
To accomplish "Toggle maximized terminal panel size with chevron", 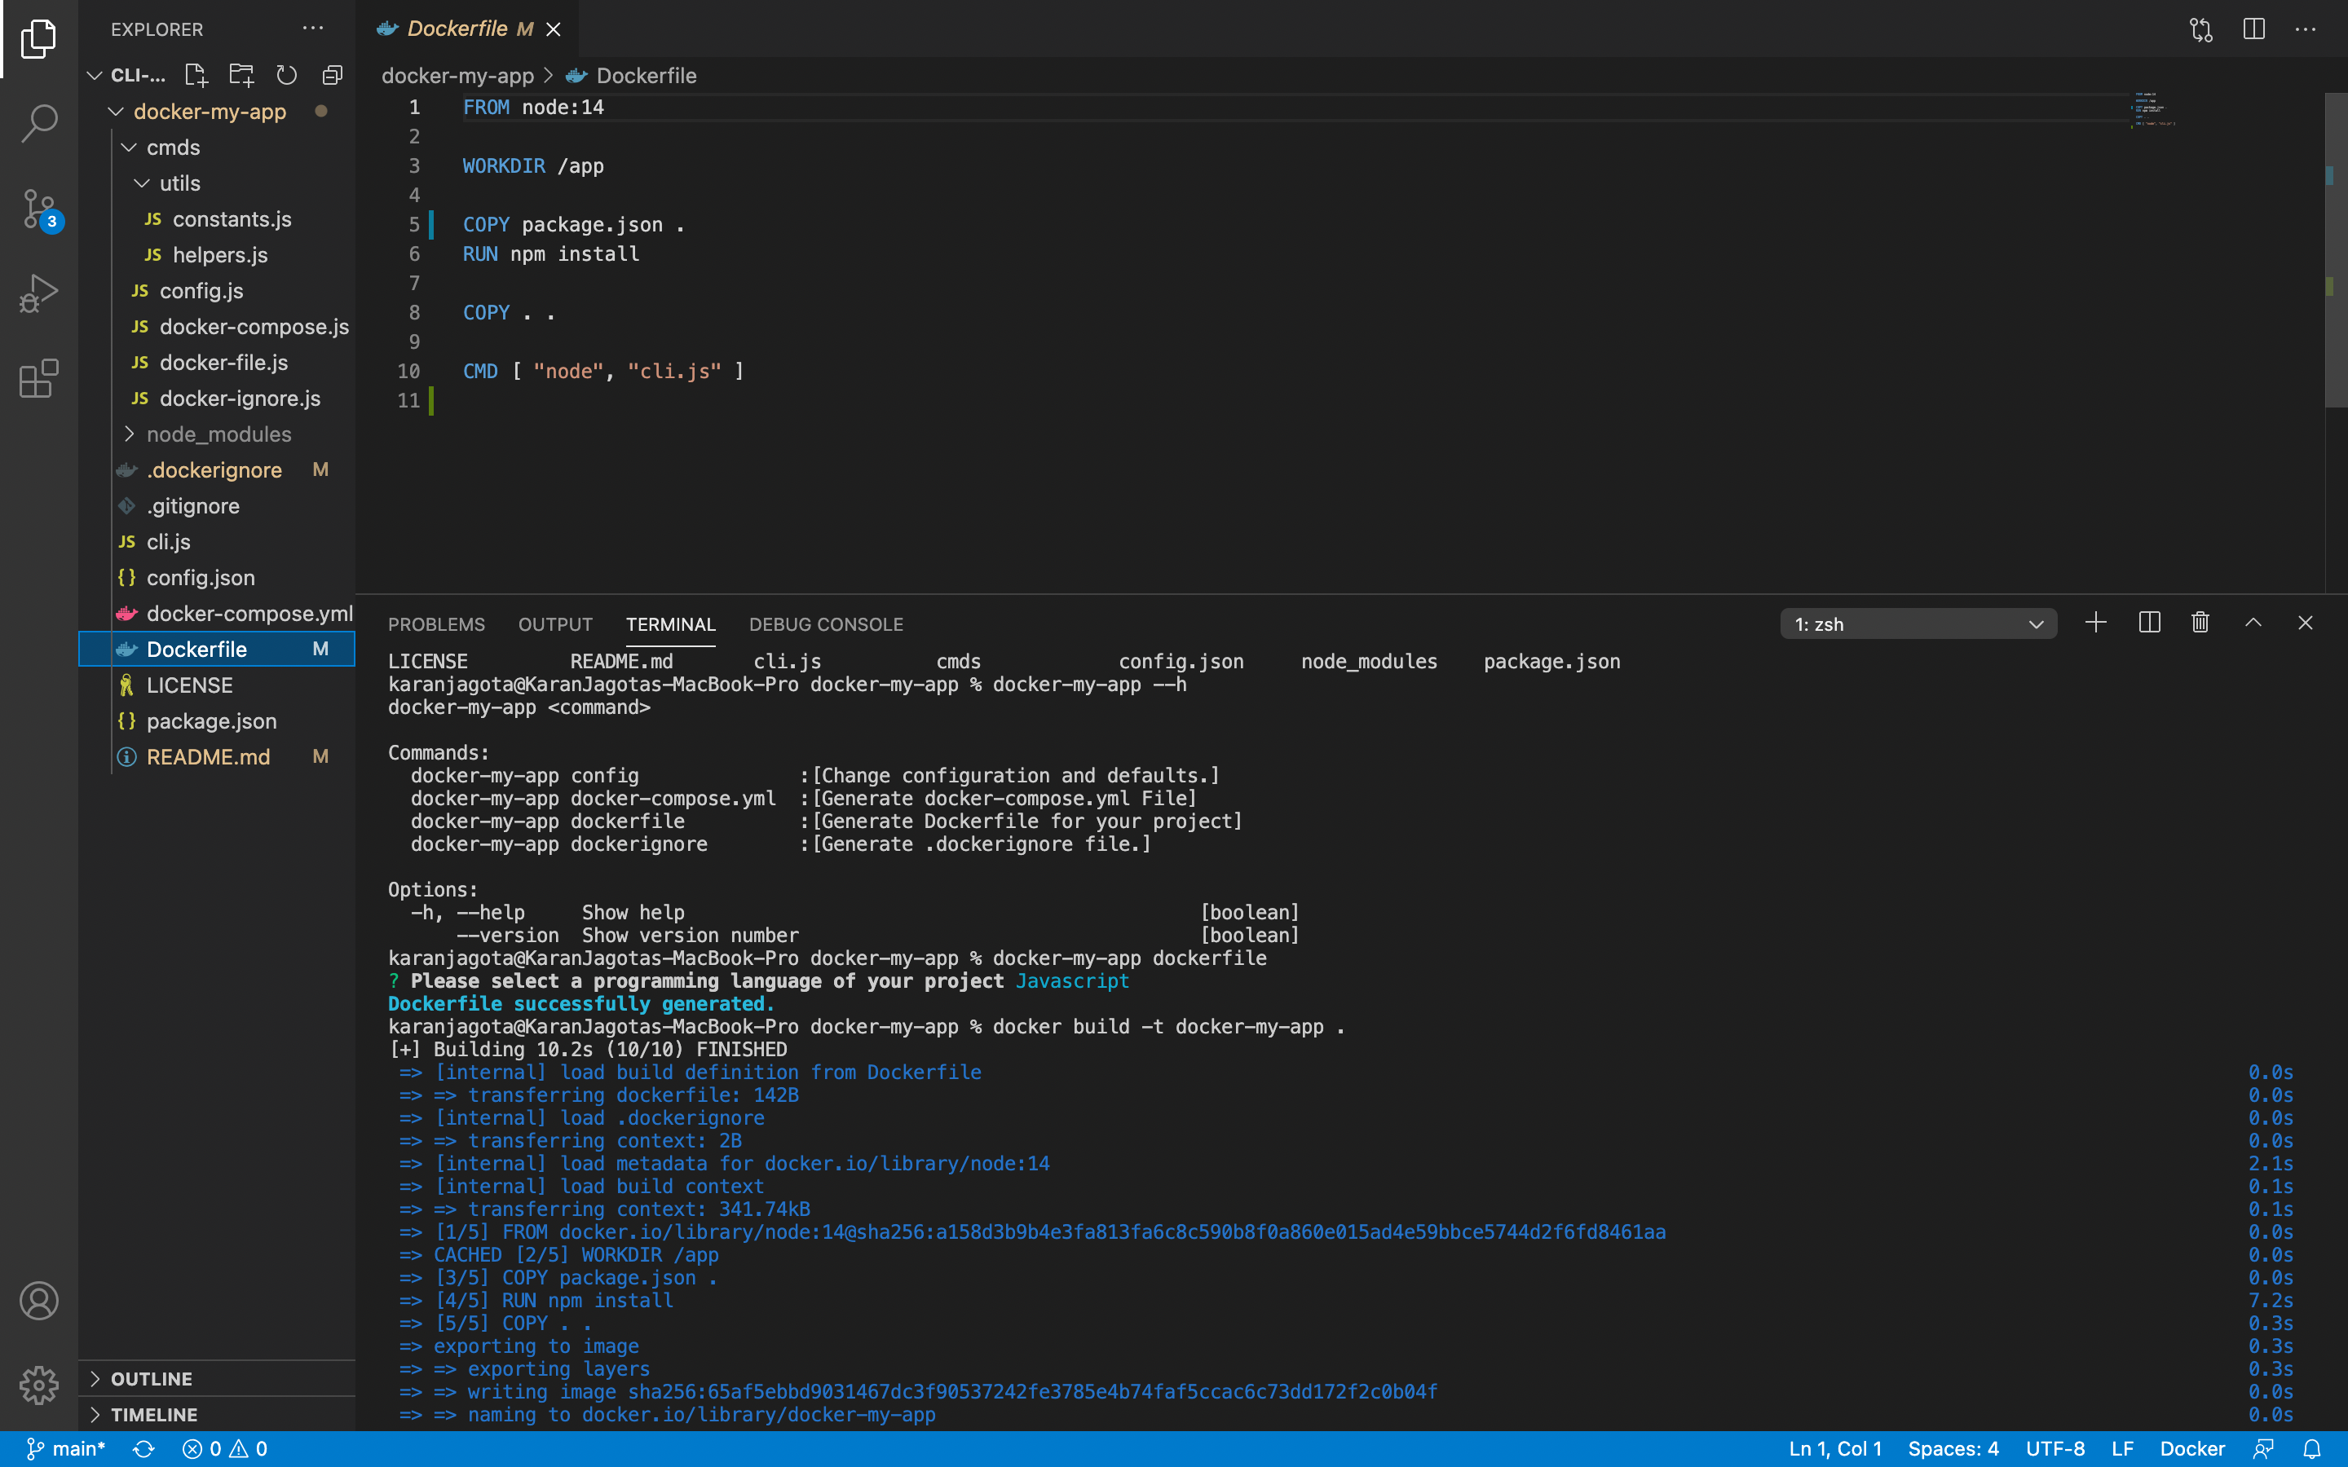I will (2253, 623).
